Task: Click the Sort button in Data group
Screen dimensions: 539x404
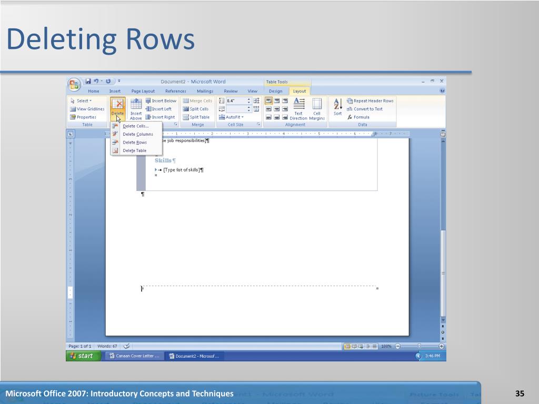Action: [338, 107]
